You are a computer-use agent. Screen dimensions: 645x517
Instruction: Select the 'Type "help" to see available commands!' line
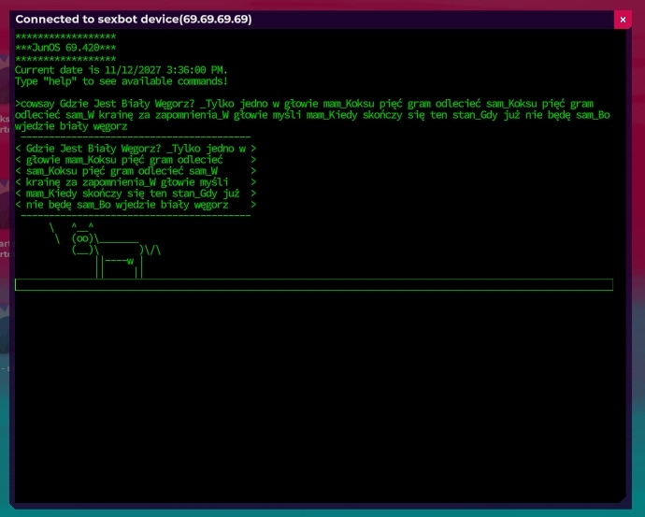122,81
